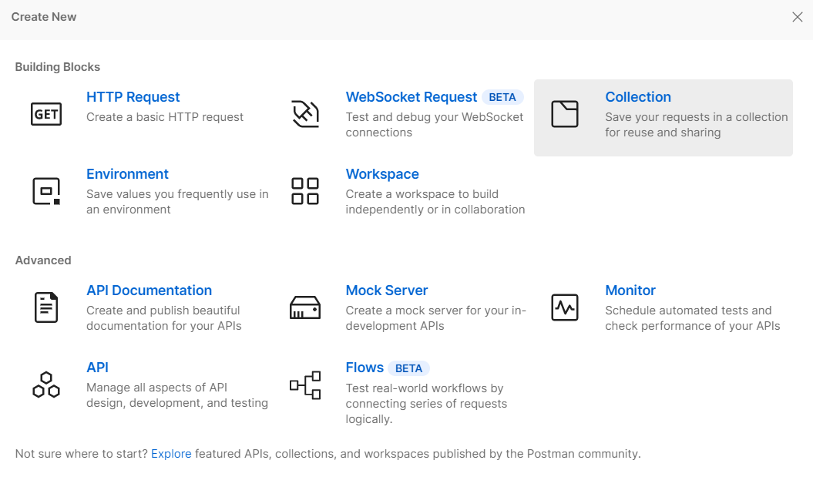Click the API hexagons icon
813x487 pixels.
[x=46, y=385]
